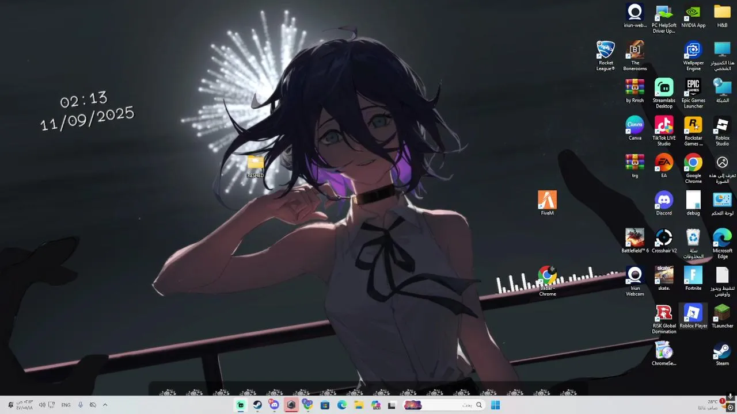Viewport: 737px width, 414px height.
Task: Open the Rocket League desktop shortcut
Action: point(606,56)
